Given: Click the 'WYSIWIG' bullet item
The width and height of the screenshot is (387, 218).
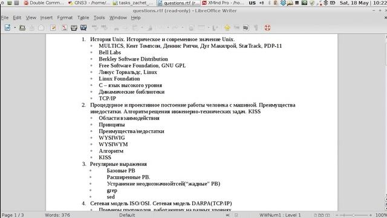Looking at the screenshot, I should tap(112, 137).
